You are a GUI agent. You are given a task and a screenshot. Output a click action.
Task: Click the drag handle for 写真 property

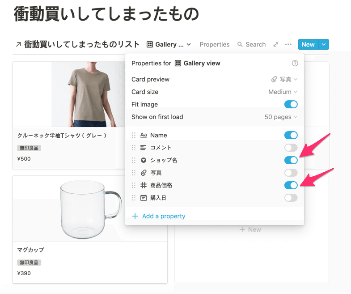click(134, 173)
